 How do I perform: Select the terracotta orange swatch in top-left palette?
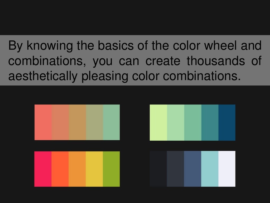tap(60, 122)
